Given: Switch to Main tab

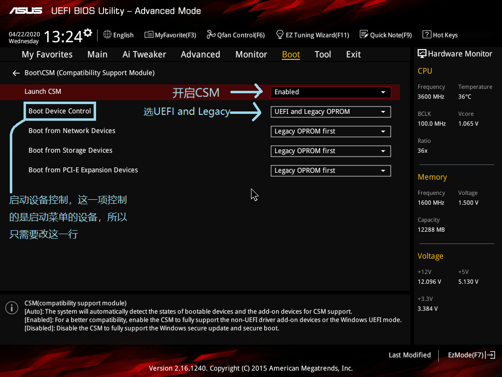Looking at the screenshot, I should [x=98, y=54].
